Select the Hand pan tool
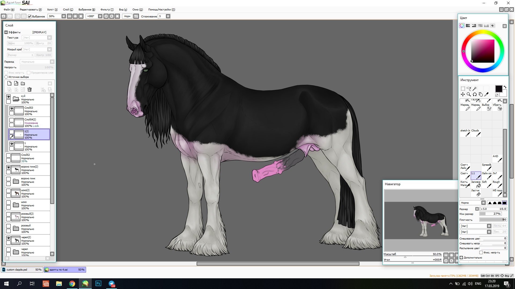Screen dimensions: 515x289 click(480, 94)
